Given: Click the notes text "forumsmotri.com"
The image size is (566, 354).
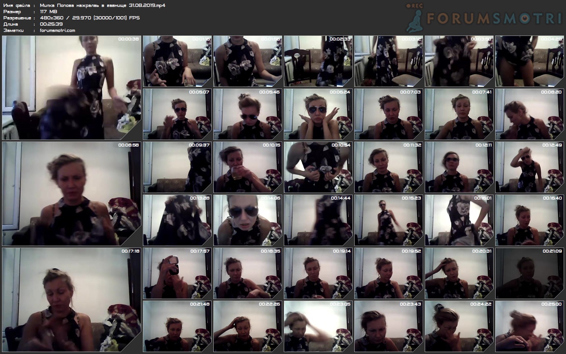Looking at the screenshot, I should coord(57,30).
